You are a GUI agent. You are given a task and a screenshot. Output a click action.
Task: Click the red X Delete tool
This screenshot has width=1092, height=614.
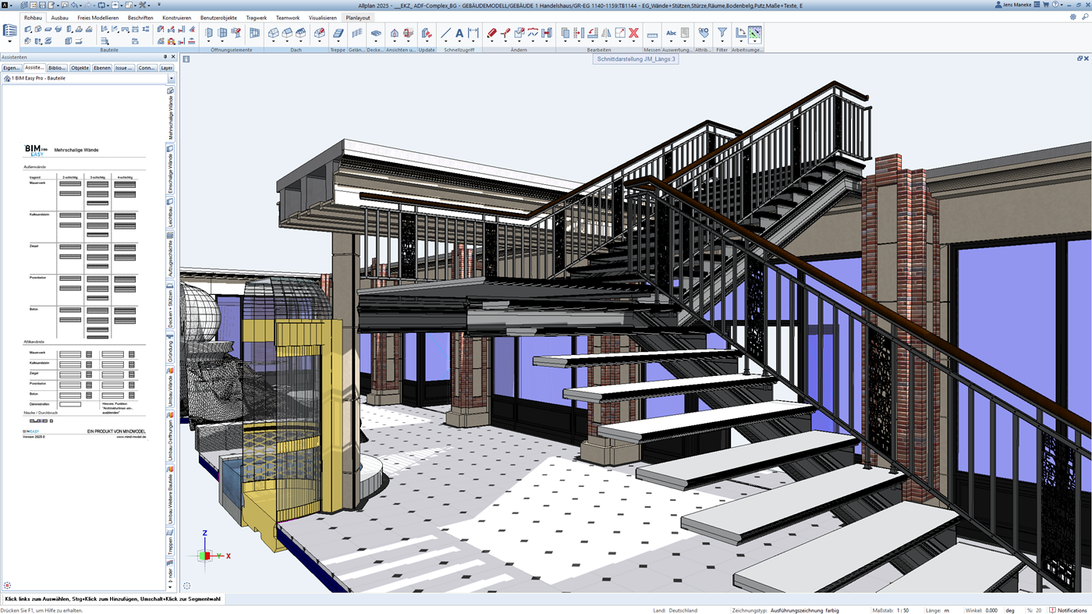[633, 33]
